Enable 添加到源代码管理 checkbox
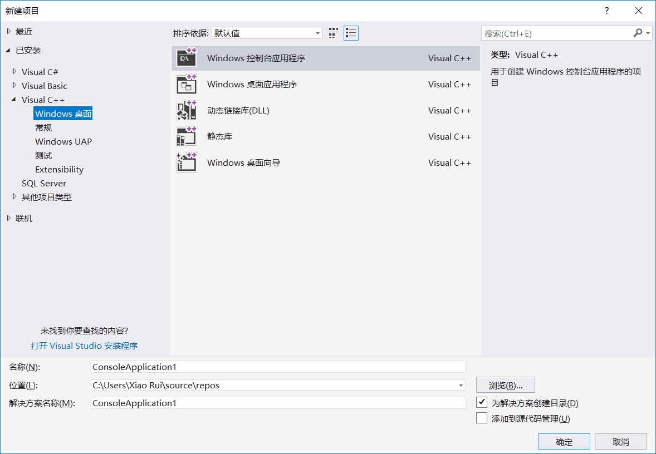This screenshot has width=656, height=454. tap(482, 418)
